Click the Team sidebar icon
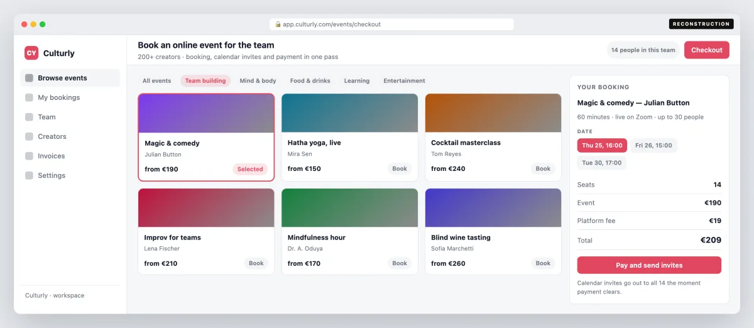 tap(29, 117)
